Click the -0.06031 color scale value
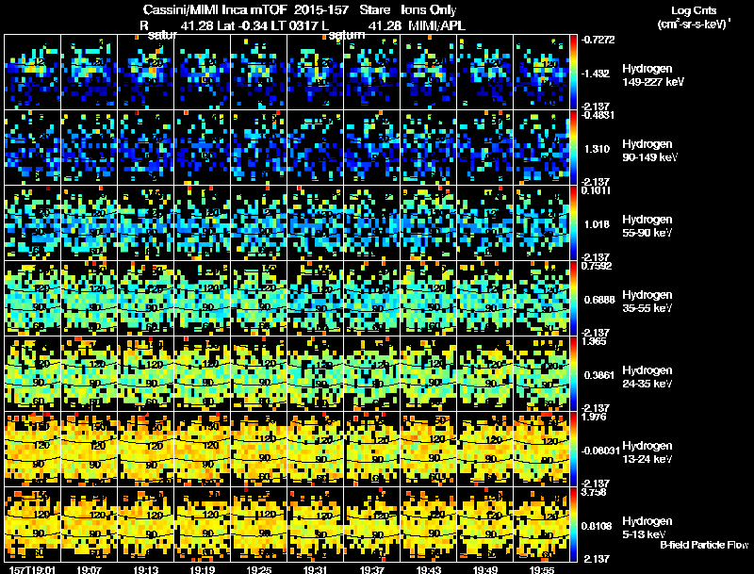Image resolution: width=754 pixels, height=574 pixels. click(x=600, y=451)
